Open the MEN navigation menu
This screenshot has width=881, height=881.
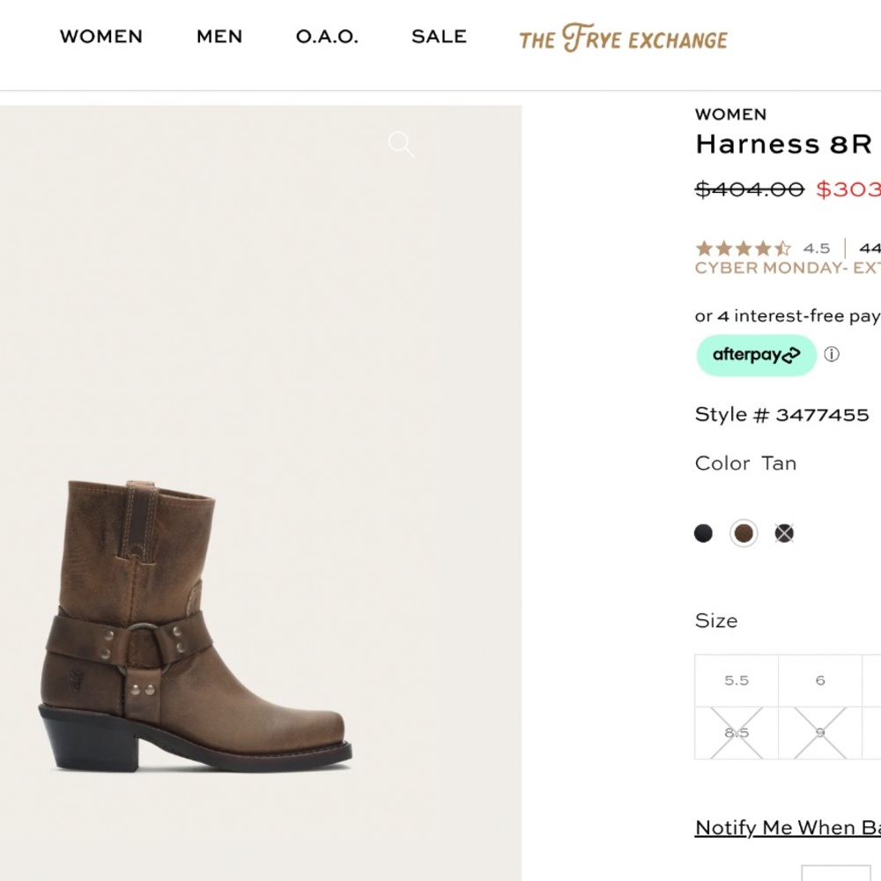pyautogui.click(x=219, y=36)
